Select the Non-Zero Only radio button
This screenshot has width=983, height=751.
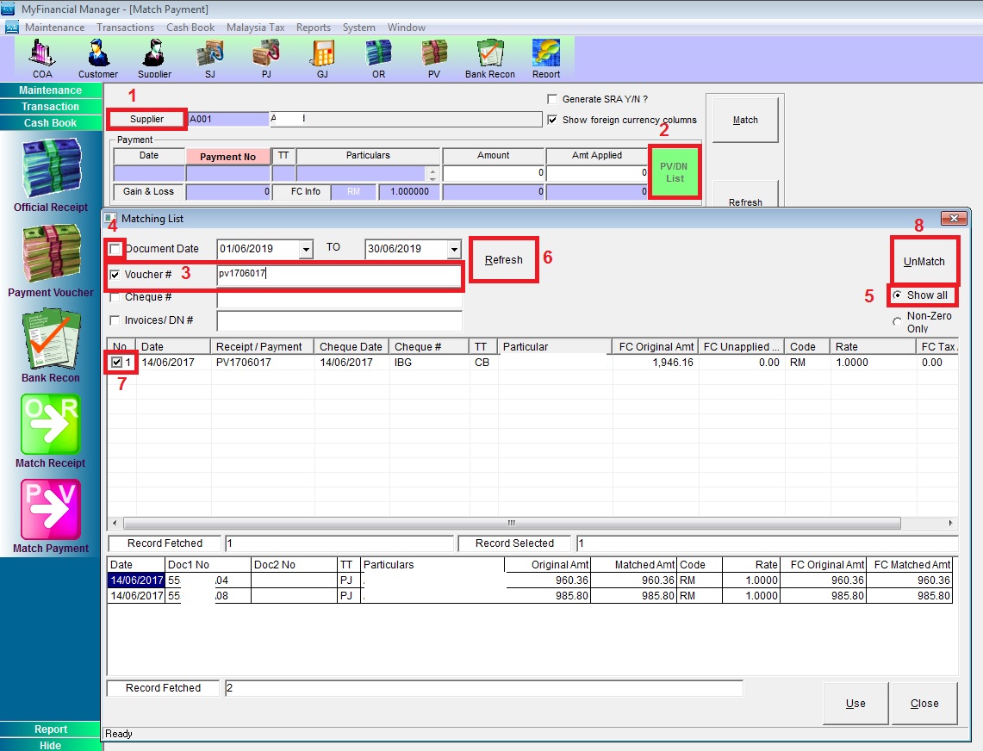coord(898,322)
